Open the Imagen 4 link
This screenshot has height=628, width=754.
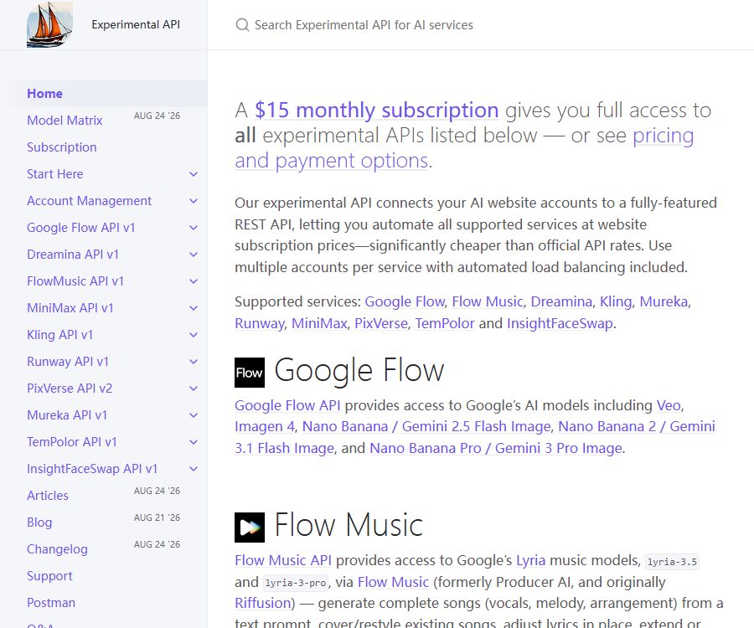click(265, 427)
